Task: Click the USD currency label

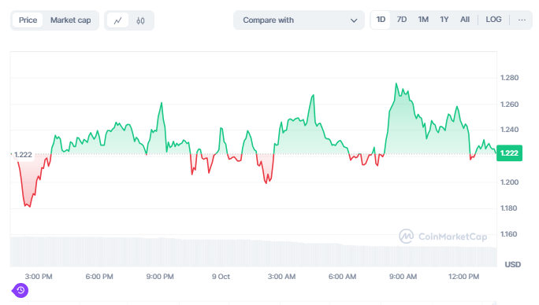Action: [x=512, y=264]
